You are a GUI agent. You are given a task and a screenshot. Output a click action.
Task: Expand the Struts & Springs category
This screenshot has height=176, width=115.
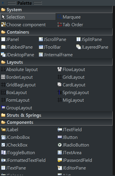56,115
